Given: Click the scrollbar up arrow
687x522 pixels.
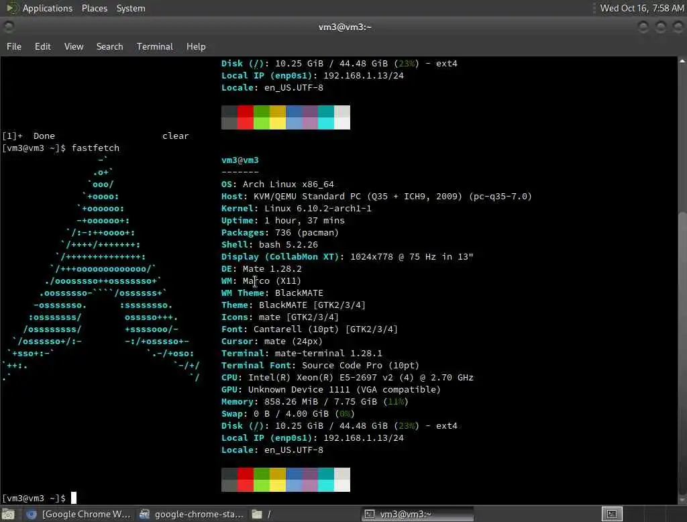Looking at the screenshot, I should (682, 61).
